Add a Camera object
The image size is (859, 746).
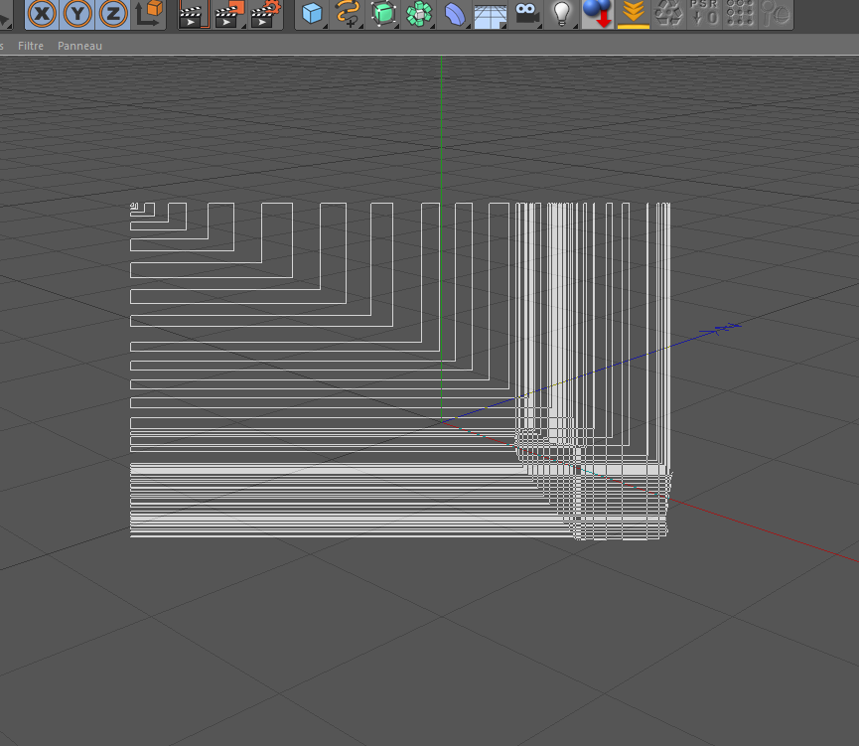526,13
